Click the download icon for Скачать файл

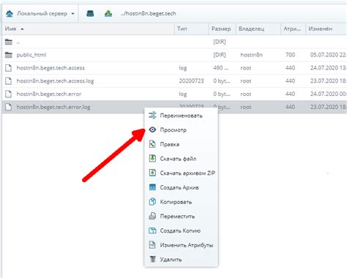pyautogui.click(x=152, y=158)
